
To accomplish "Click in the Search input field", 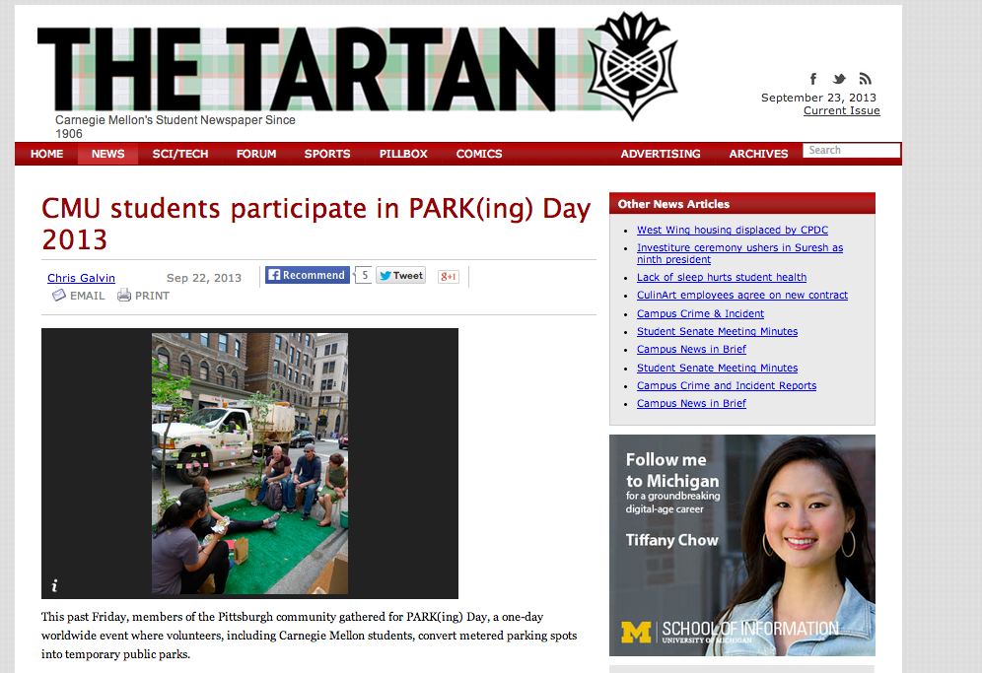I will 852,150.
